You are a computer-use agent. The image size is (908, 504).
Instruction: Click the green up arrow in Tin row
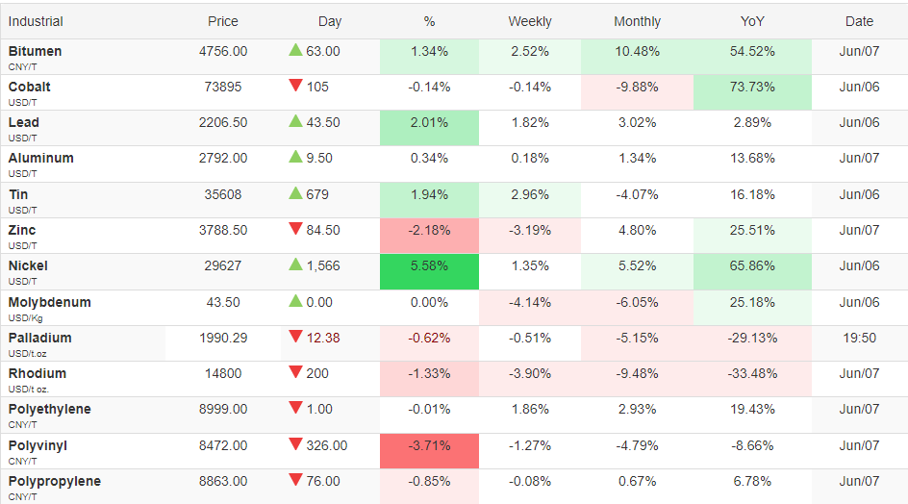click(x=295, y=193)
